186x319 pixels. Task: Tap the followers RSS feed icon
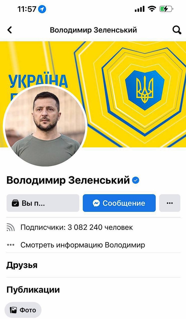pyautogui.click(x=11, y=228)
